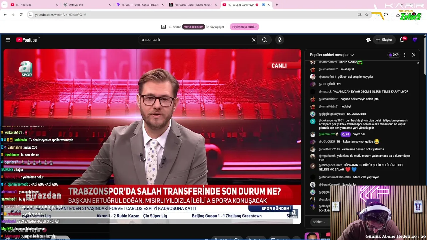Start voice search with the microphone
This screenshot has width=427, height=240.
pyautogui.click(x=280, y=40)
